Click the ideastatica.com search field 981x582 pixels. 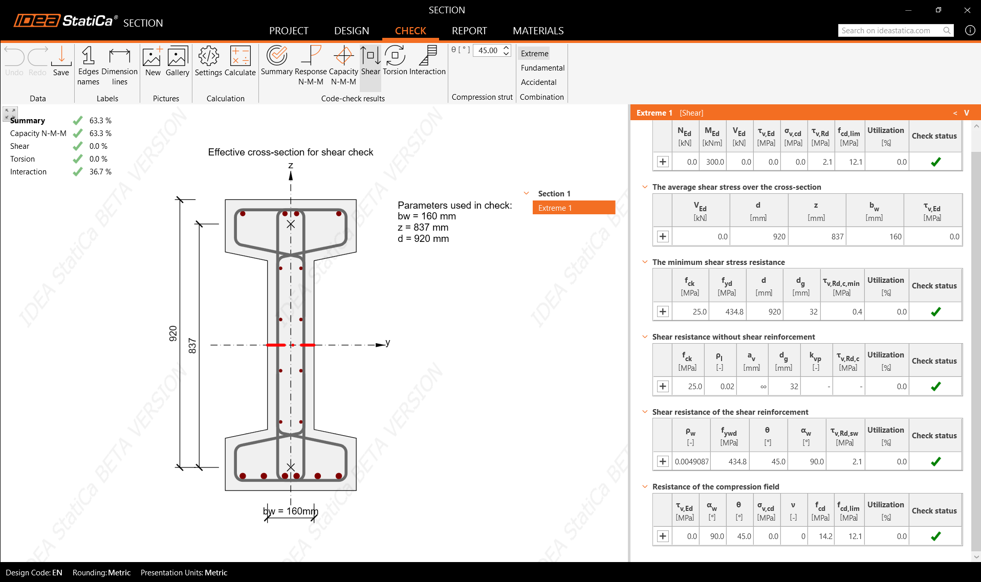click(889, 31)
